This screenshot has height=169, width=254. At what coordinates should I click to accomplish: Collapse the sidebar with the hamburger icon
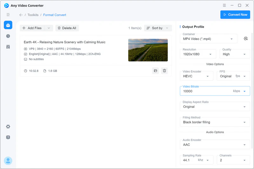pos(8,15)
